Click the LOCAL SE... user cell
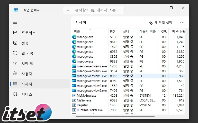Viewport: 198px width, 123px height. tap(148, 100)
